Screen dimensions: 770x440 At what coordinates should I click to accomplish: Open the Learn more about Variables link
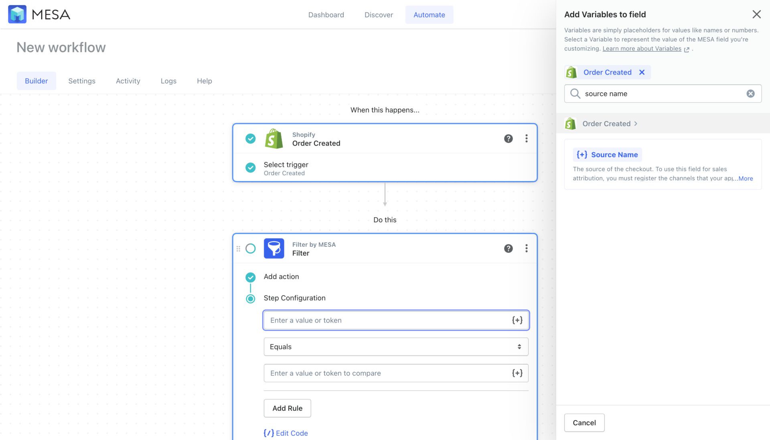(642, 48)
